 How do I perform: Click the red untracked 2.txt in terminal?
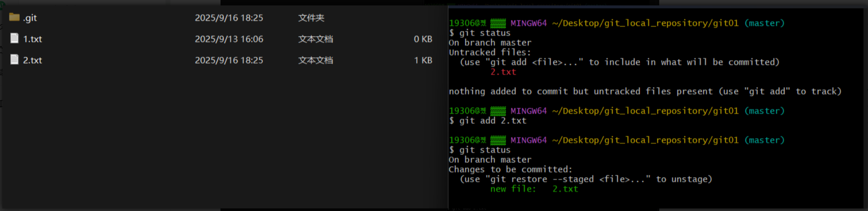point(503,72)
